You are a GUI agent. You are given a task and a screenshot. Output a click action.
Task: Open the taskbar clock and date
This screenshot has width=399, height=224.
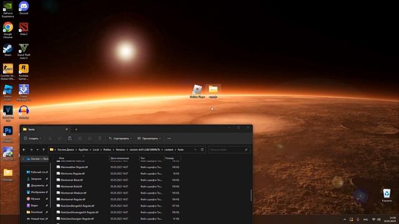[x=390, y=220]
